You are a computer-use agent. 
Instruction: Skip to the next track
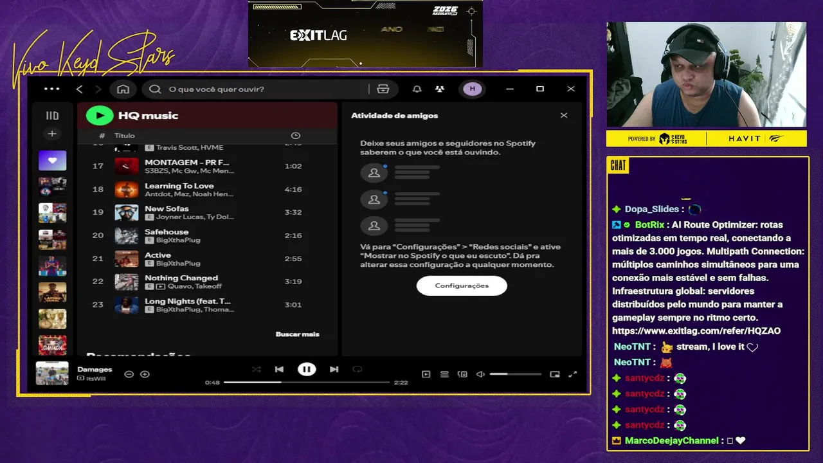tap(334, 369)
